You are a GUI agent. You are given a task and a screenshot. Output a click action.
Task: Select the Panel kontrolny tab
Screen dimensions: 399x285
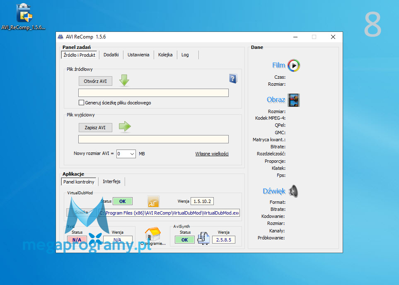[x=79, y=182]
